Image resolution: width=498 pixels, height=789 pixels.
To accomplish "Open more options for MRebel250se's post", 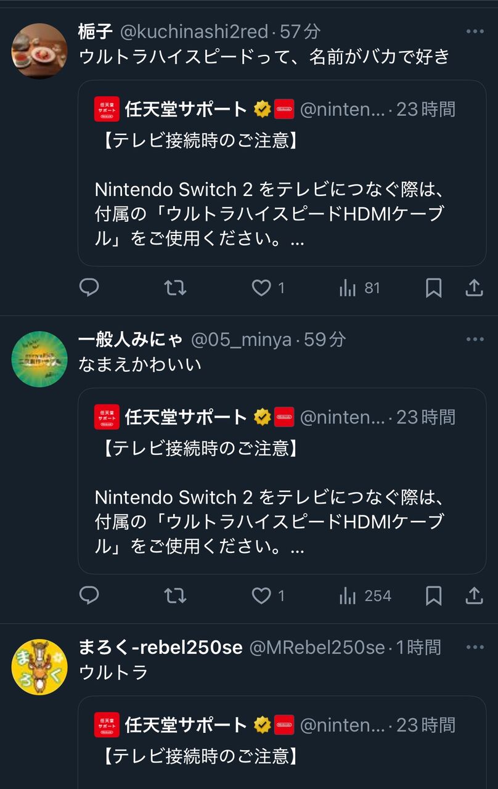I will pos(475,647).
